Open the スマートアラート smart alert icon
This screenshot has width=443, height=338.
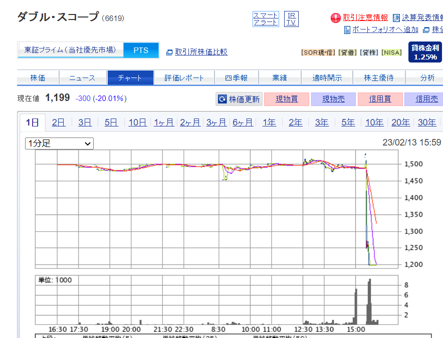tap(266, 19)
